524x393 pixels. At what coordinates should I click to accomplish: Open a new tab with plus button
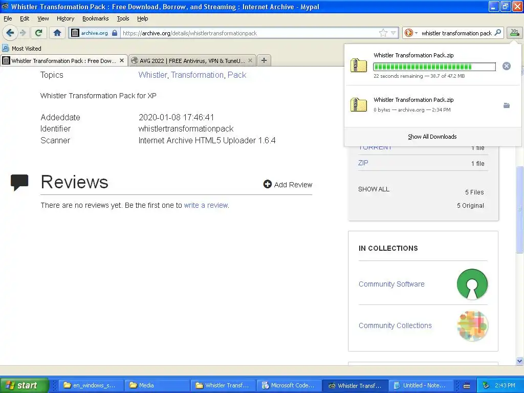(x=264, y=60)
